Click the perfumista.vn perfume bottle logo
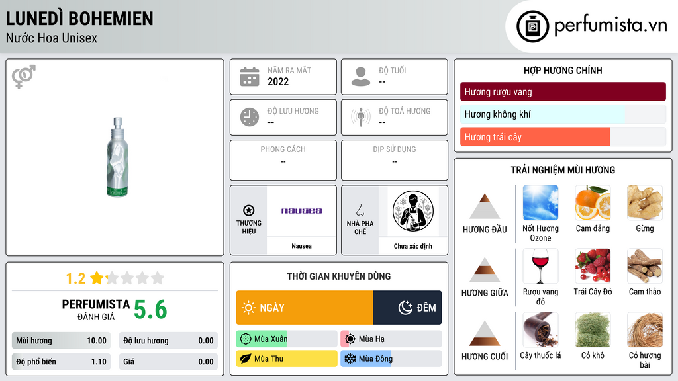The height and width of the screenshot is (381, 678). pyautogui.click(x=532, y=26)
